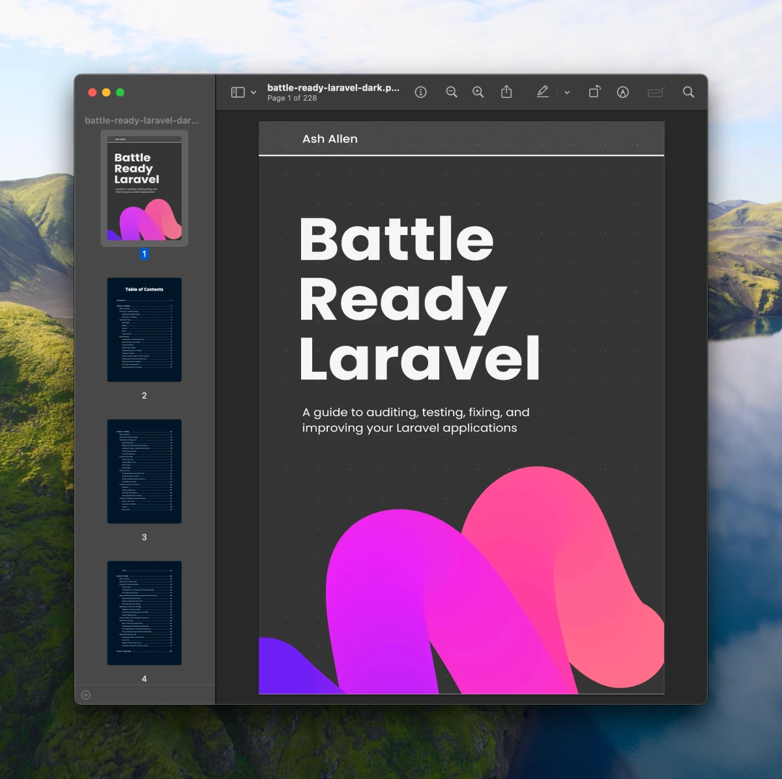Click the sidebar file name battle-ready-laravel-dar…
The image size is (782, 779).
(142, 120)
